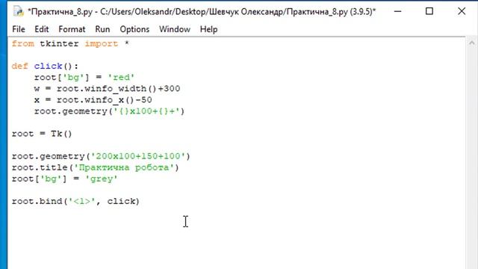Open the Help menu
Image resolution: width=478 pixels, height=269 pixels.
coord(209,29)
